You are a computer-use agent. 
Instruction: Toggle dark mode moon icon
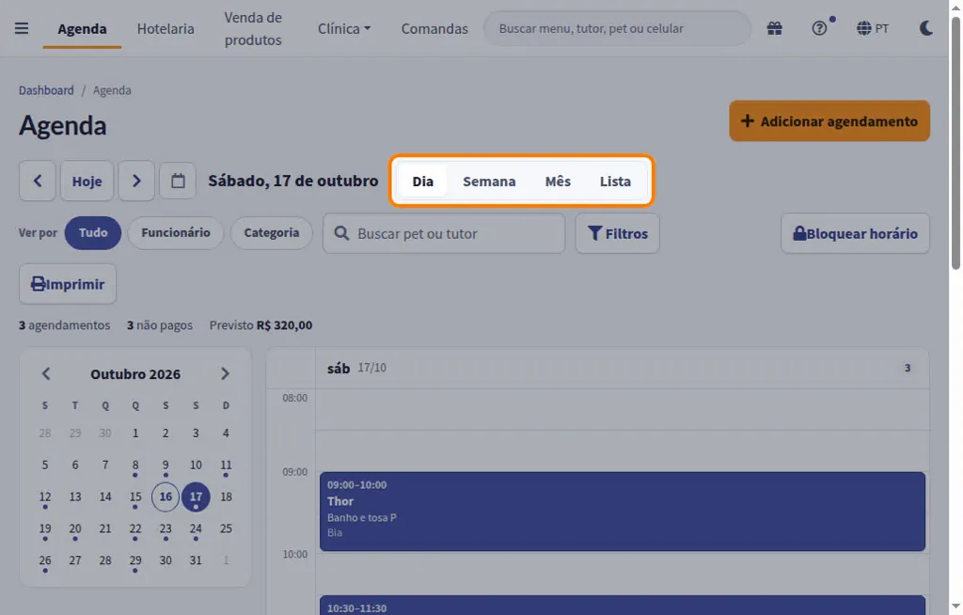point(926,28)
